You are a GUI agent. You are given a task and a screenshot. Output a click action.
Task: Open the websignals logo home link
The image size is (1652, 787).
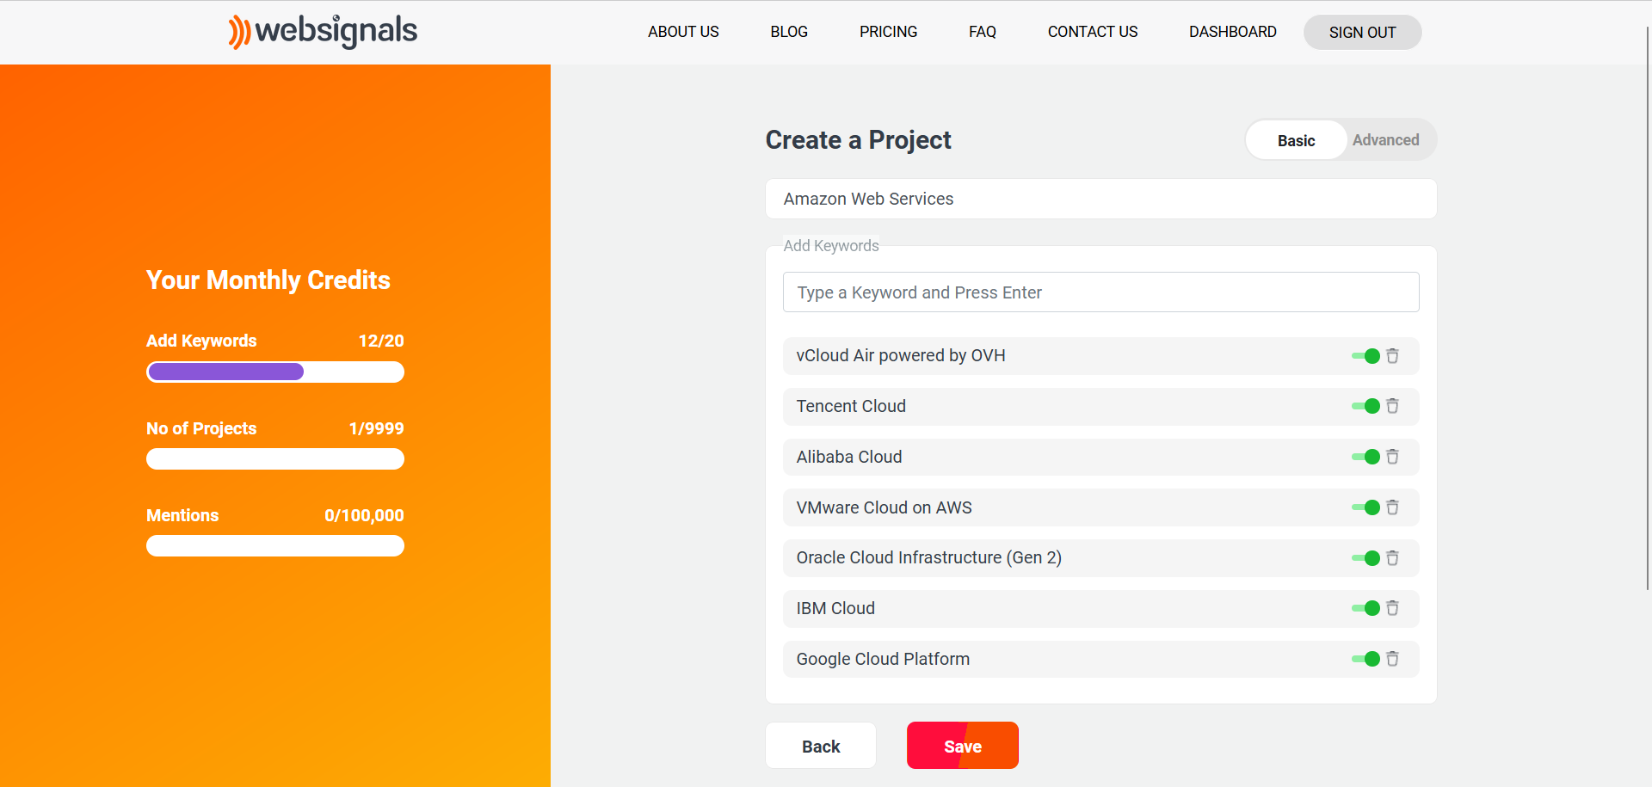point(323,32)
